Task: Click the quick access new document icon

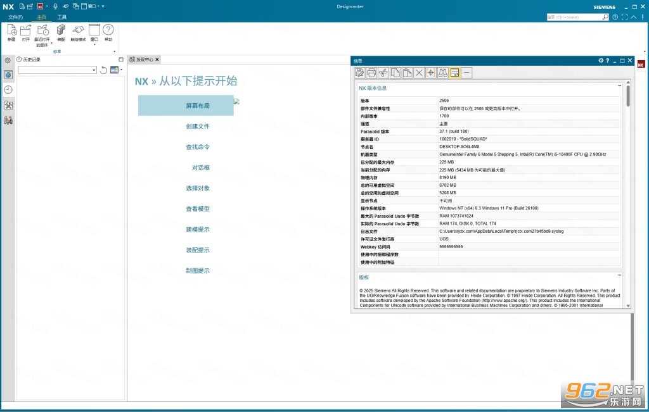Action: tap(22, 6)
